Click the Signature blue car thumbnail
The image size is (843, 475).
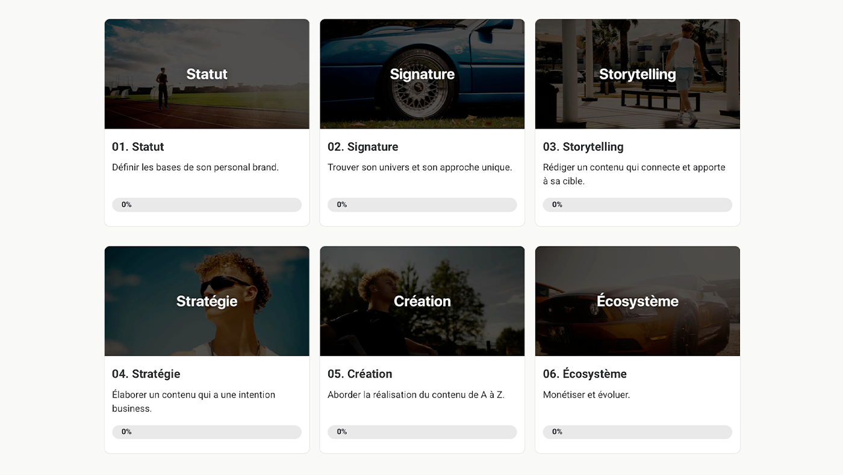pyautogui.click(x=421, y=74)
